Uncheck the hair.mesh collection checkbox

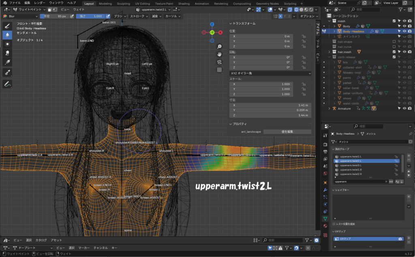tap(394, 52)
